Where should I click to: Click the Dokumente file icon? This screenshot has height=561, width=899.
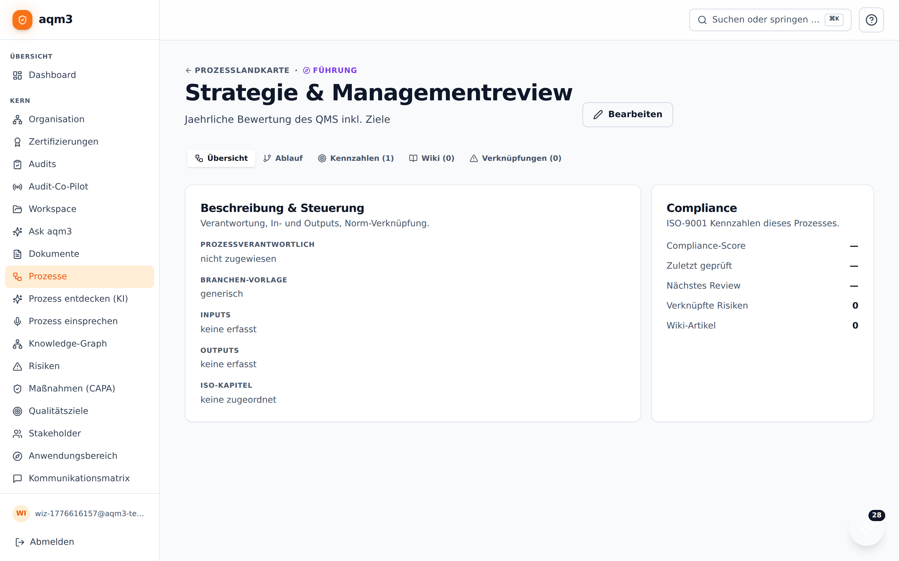17,254
